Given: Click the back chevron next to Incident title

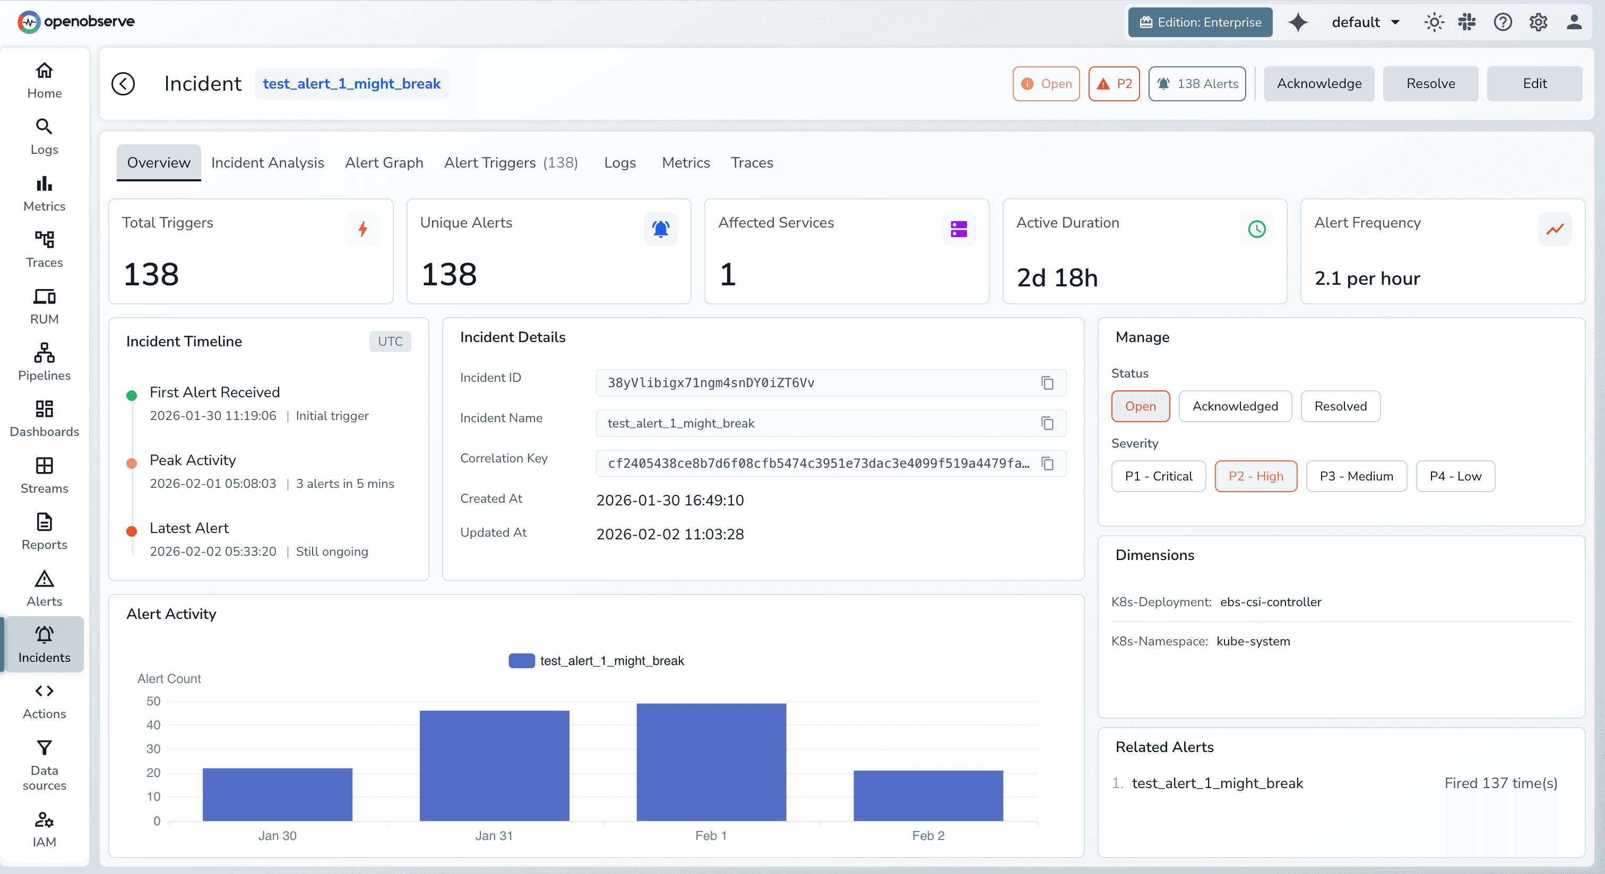Looking at the screenshot, I should click(x=123, y=83).
